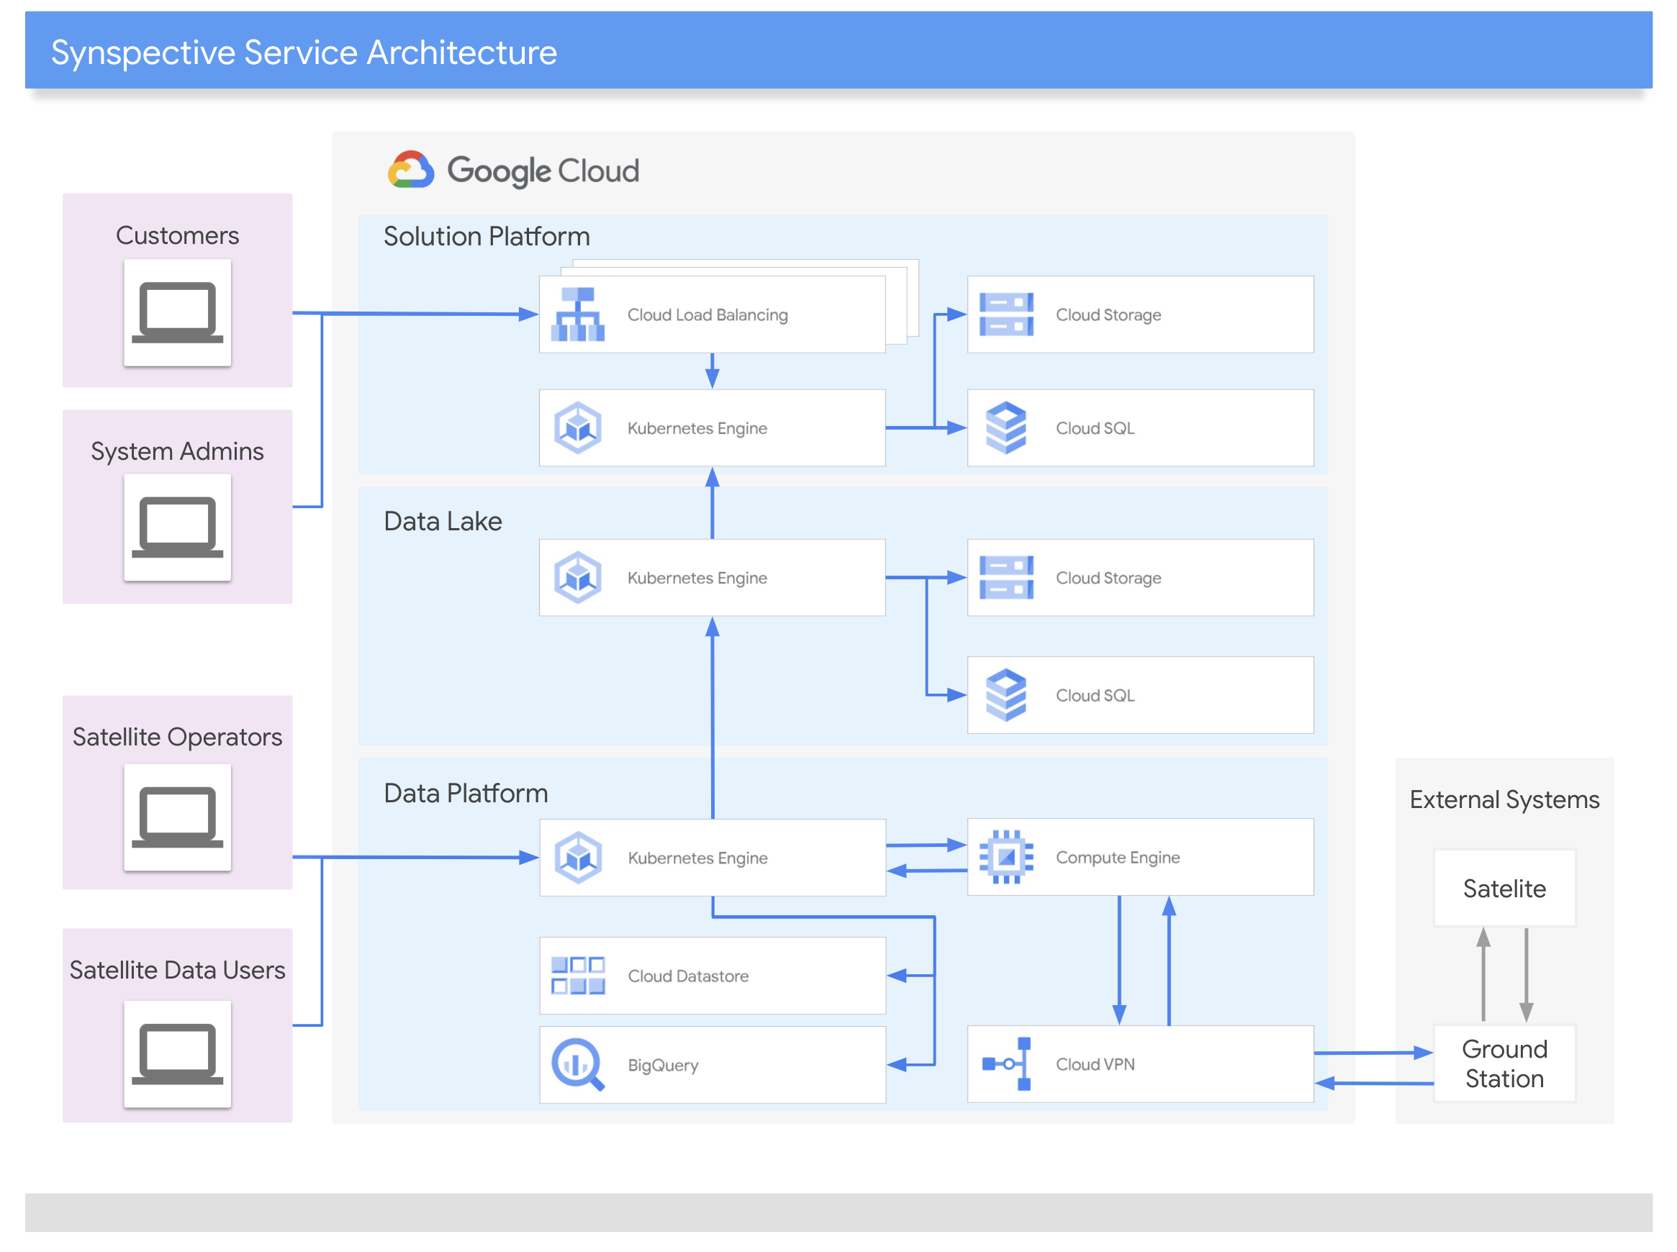Screen dimensions: 1677x1252
Task: Select the Customers laptop icon
Action: (177, 313)
